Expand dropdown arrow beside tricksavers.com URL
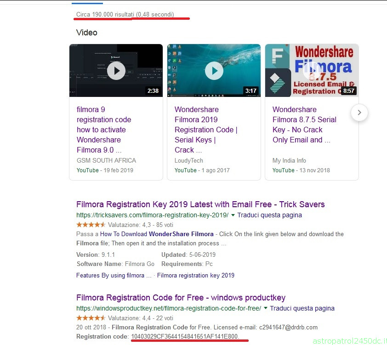The width and height of the screenshot is (387, 345). pyautogui.click(x=233, y=215)
